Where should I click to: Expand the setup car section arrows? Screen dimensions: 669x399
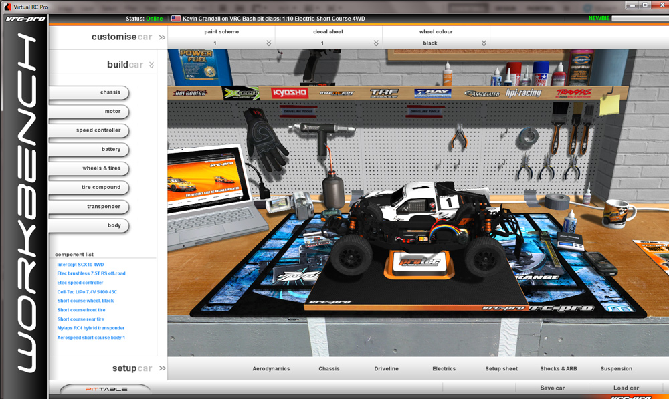point(162,368)
